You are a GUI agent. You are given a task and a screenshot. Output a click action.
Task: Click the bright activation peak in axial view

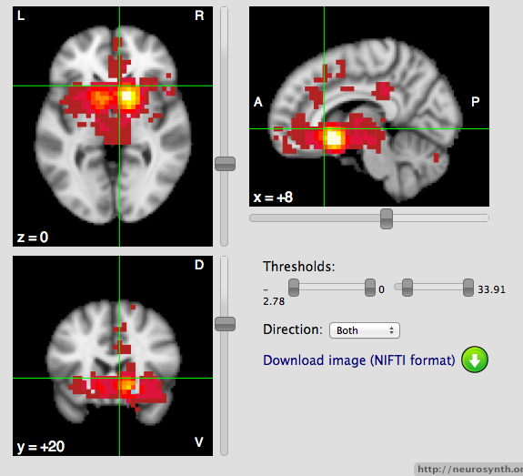(128, 97)
